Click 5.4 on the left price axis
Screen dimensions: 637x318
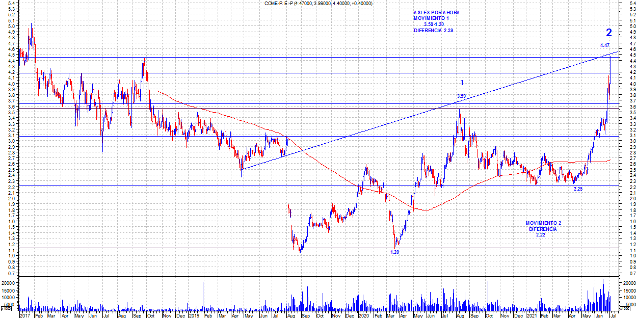(x=11, y=3)
